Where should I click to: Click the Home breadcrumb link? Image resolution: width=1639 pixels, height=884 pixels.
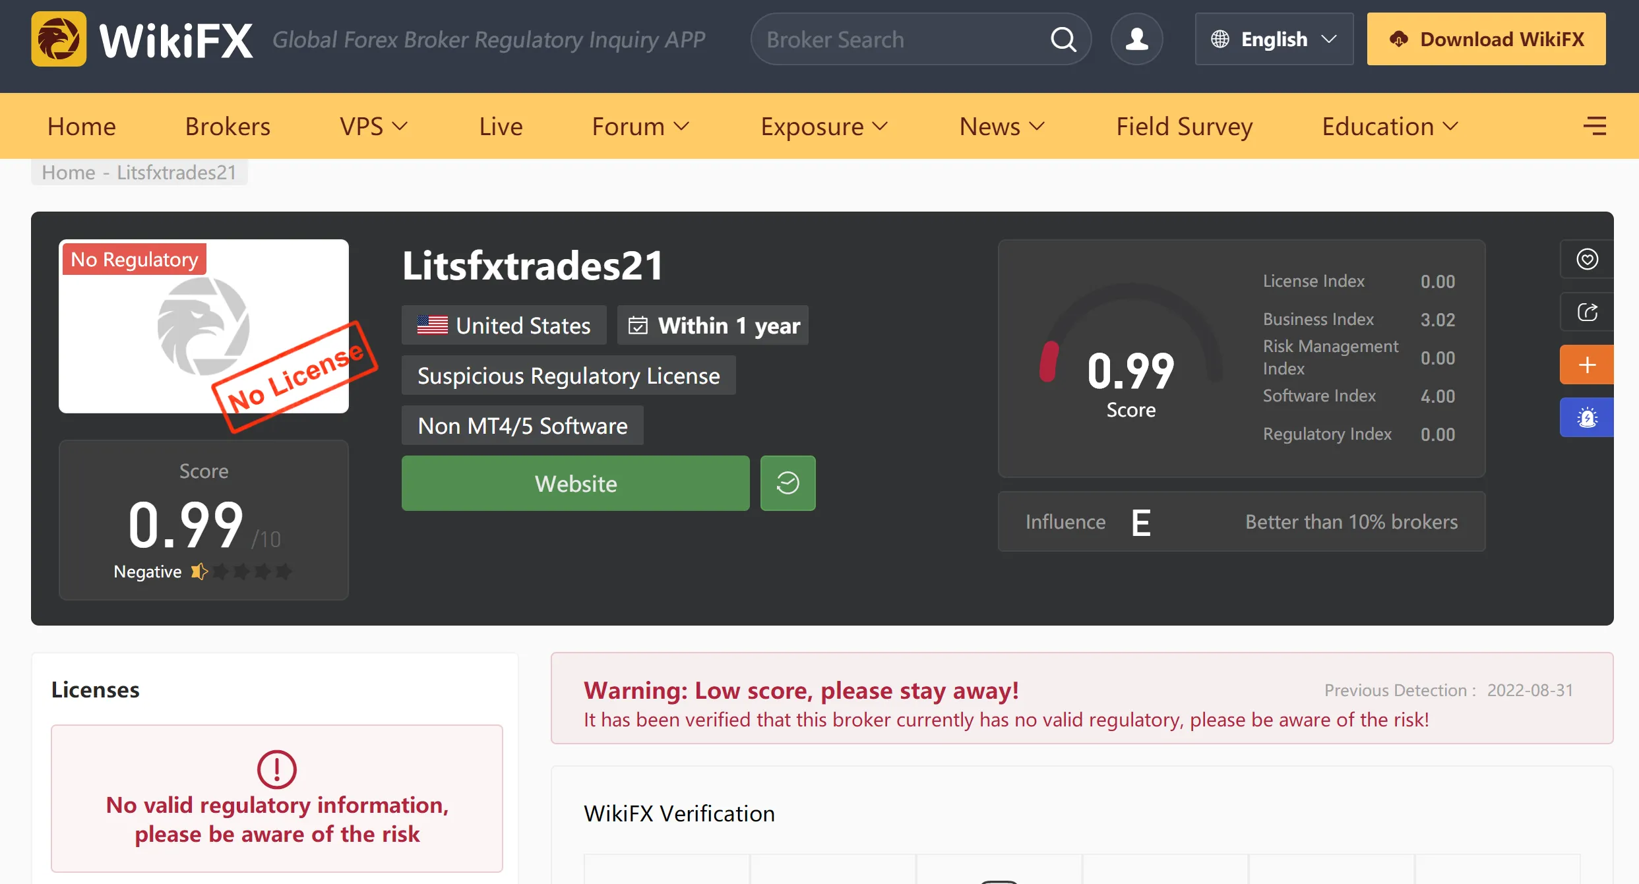69,173
